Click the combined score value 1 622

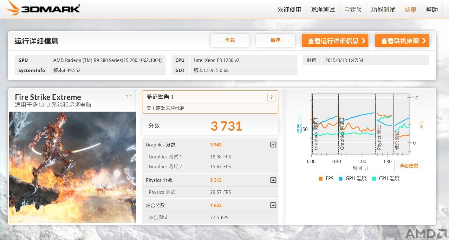pos(216,206)
